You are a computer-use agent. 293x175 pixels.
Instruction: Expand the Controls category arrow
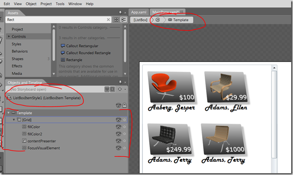tap(9, 36)
